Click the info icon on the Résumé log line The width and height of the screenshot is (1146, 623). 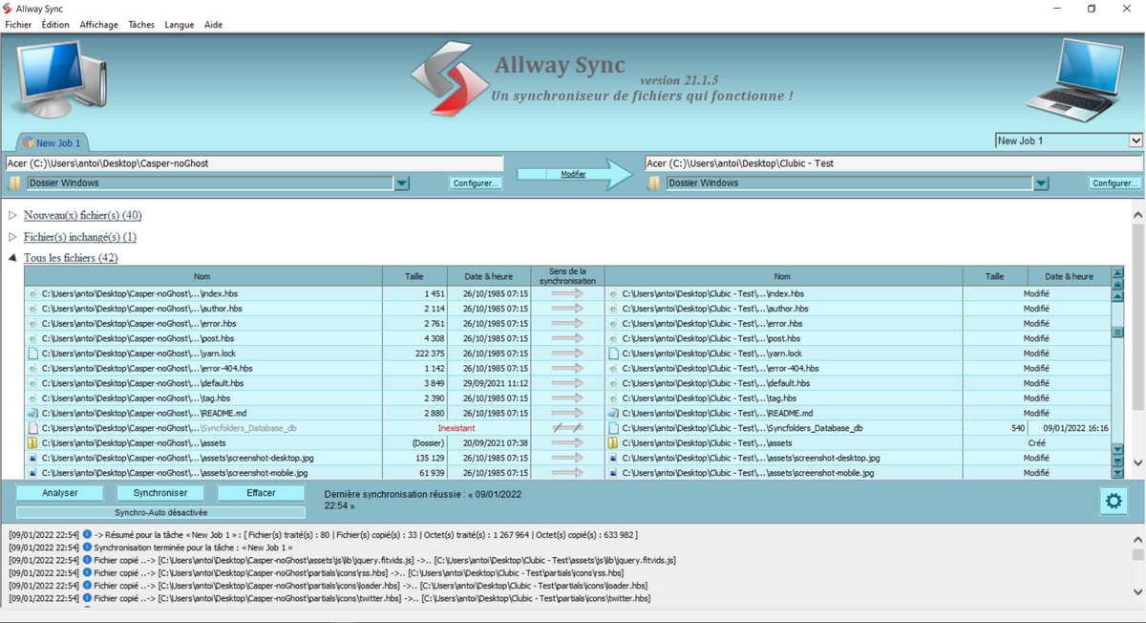click(x=87, y=535)
